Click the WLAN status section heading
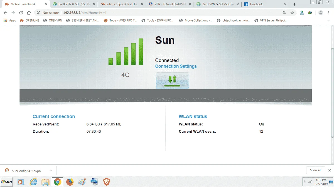334x187 pixels. coord(193,116)
